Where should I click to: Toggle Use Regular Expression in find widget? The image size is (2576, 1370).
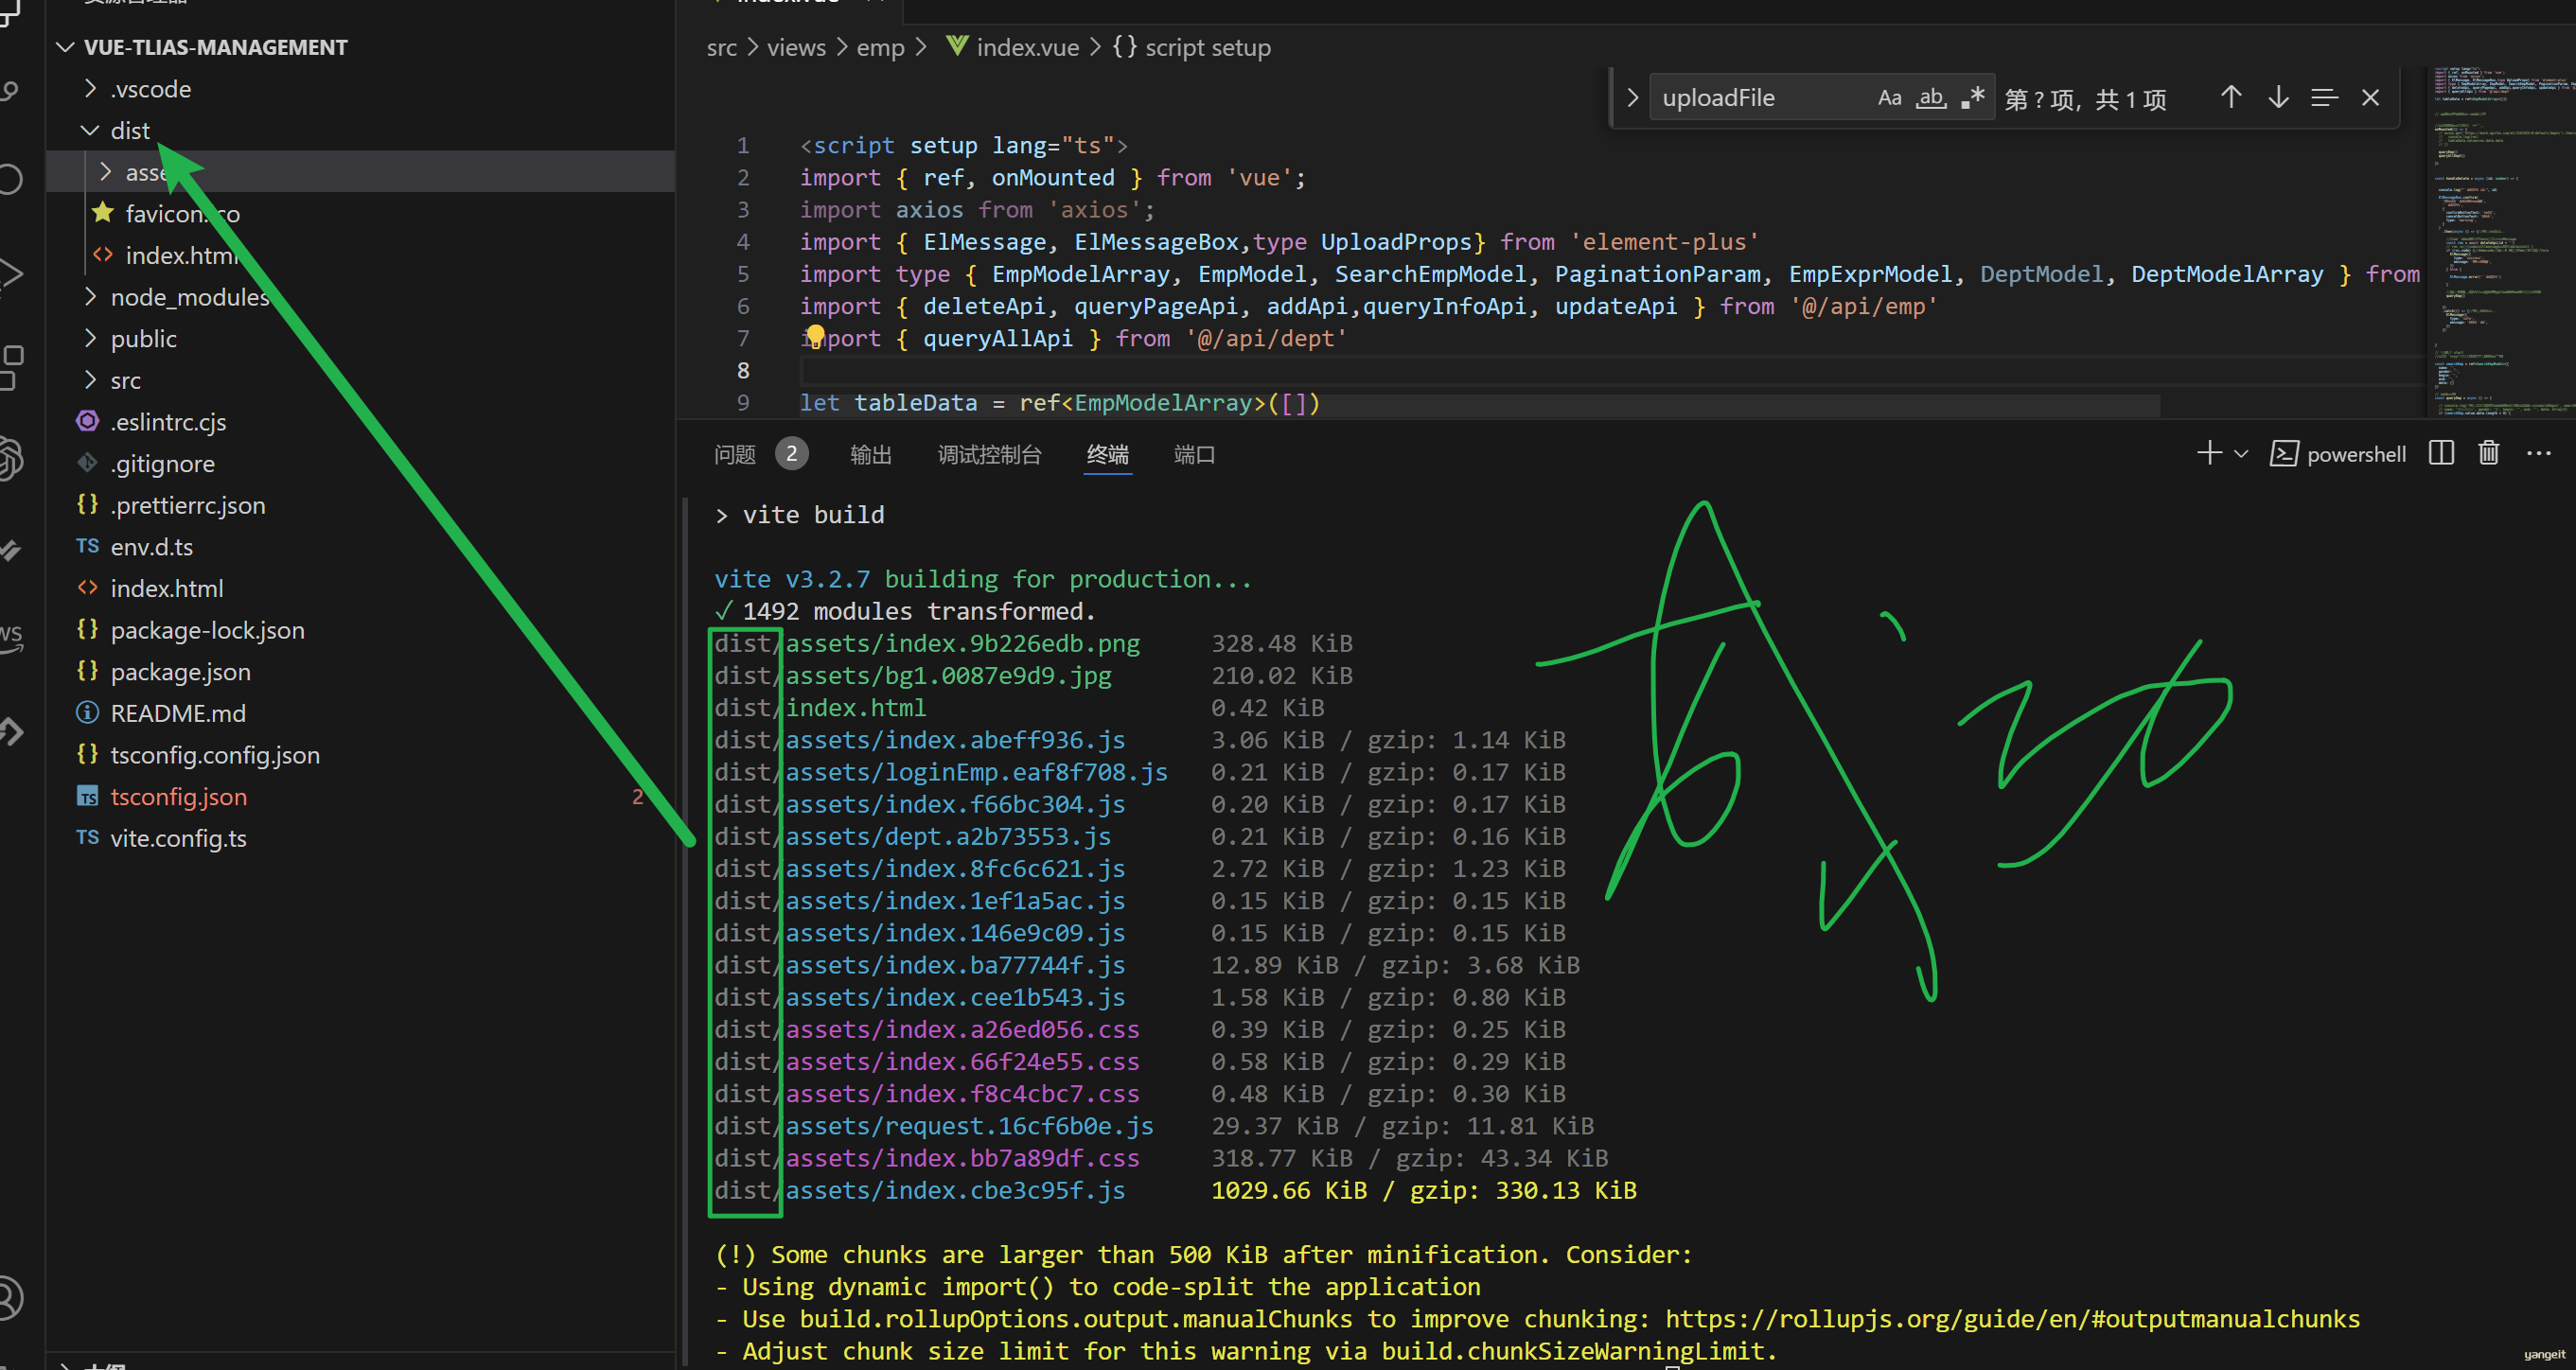tap(1972, 98)
